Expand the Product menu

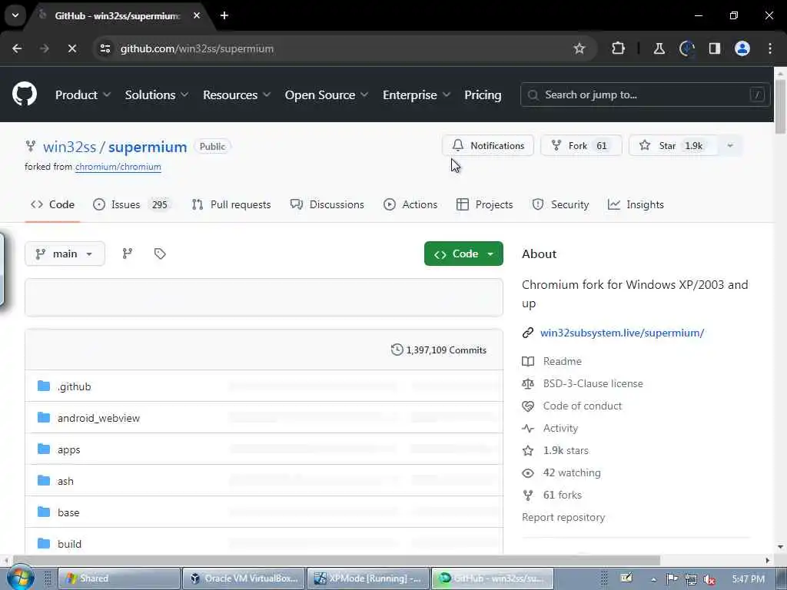coord(83,94)
